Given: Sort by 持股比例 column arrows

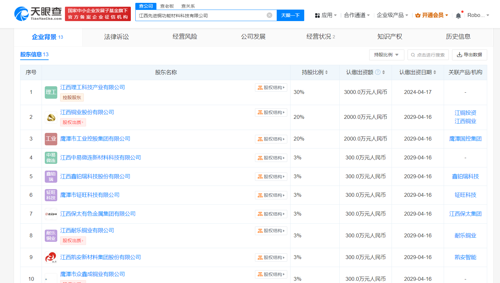Looking at the screenshot, I should point(326,73).
